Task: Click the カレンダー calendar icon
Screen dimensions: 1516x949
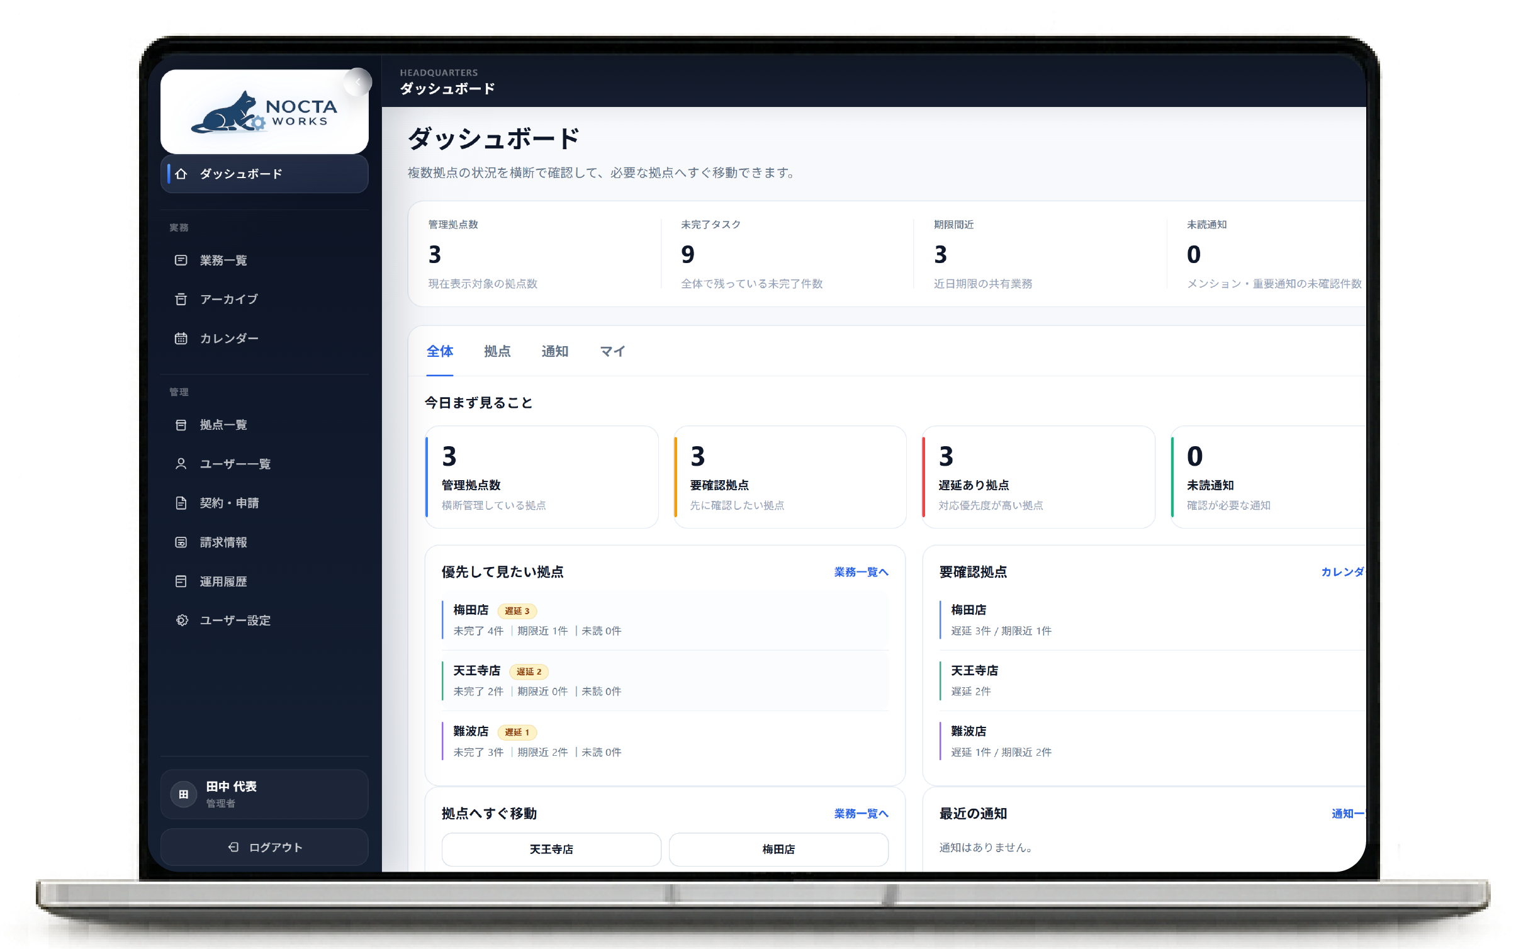Action: point(181,339)
